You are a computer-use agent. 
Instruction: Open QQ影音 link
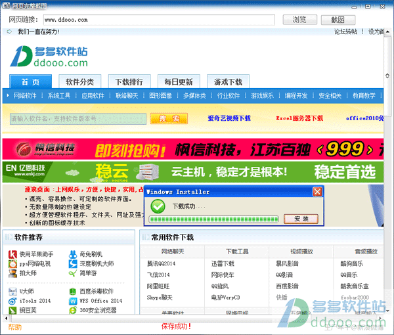click(284, 275)
